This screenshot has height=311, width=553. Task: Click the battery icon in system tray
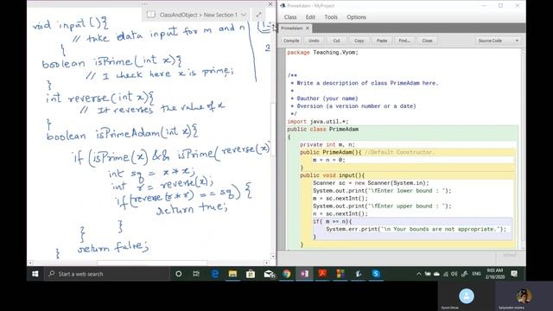coord(428,274)
